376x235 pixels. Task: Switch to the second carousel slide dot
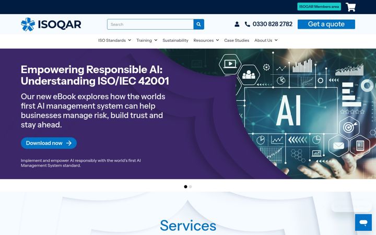pyautogui.click(x=190, y=186)
